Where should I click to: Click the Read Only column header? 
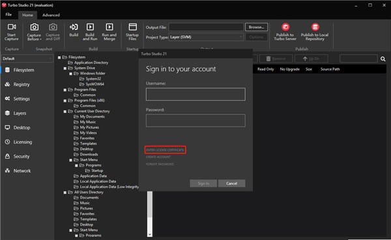(x=266, y=69)
